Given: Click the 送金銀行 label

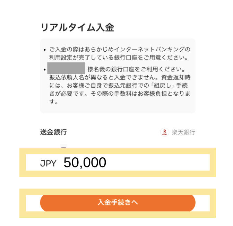Looking at the screenshot, I should (x=53, y=132).
